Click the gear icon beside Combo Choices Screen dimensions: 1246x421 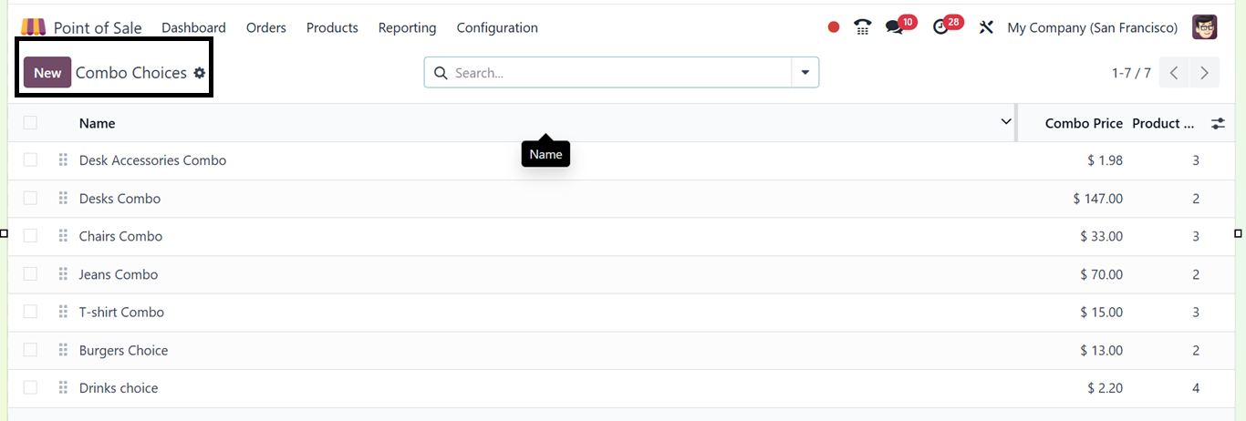(200, 73)
